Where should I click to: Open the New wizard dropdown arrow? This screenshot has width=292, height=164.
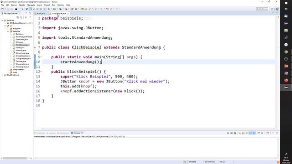point(5,9)
